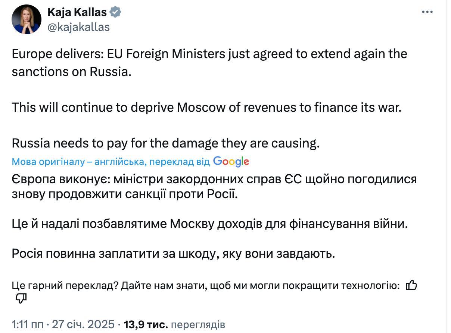
Task: Click the "Росія повинна заплатити" sentence
Action: click(x=172, y=254)
